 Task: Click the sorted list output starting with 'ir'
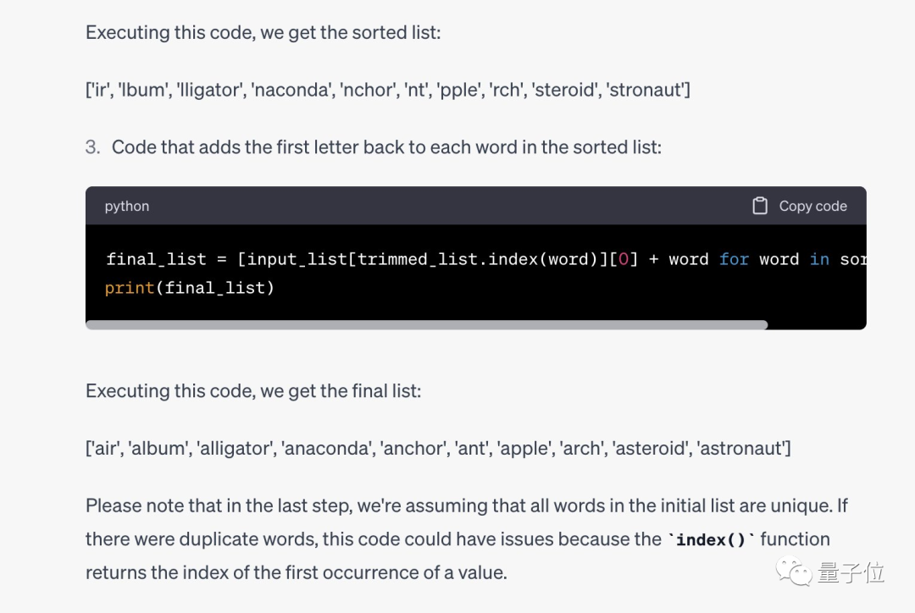point(387,90)
